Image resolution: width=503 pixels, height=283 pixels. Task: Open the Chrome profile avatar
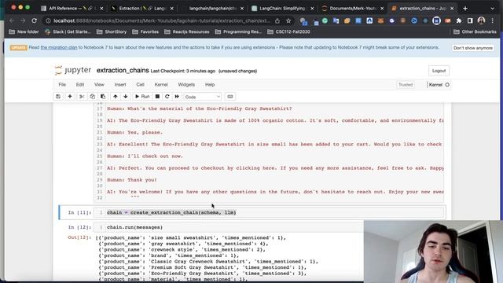[481, 21]
